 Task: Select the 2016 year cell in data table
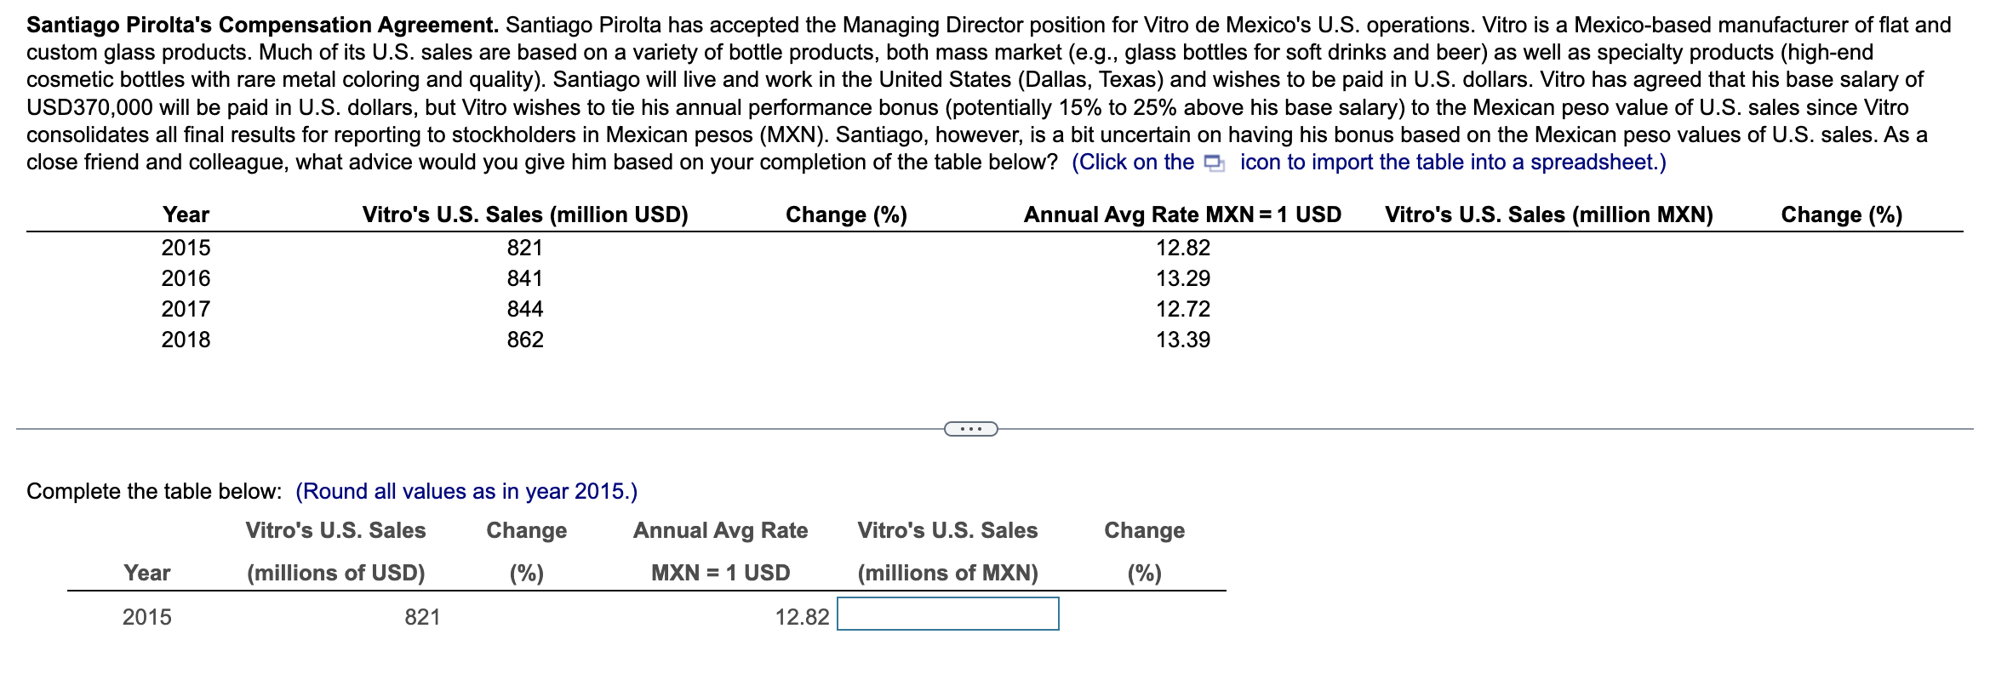tap(186, 278)
